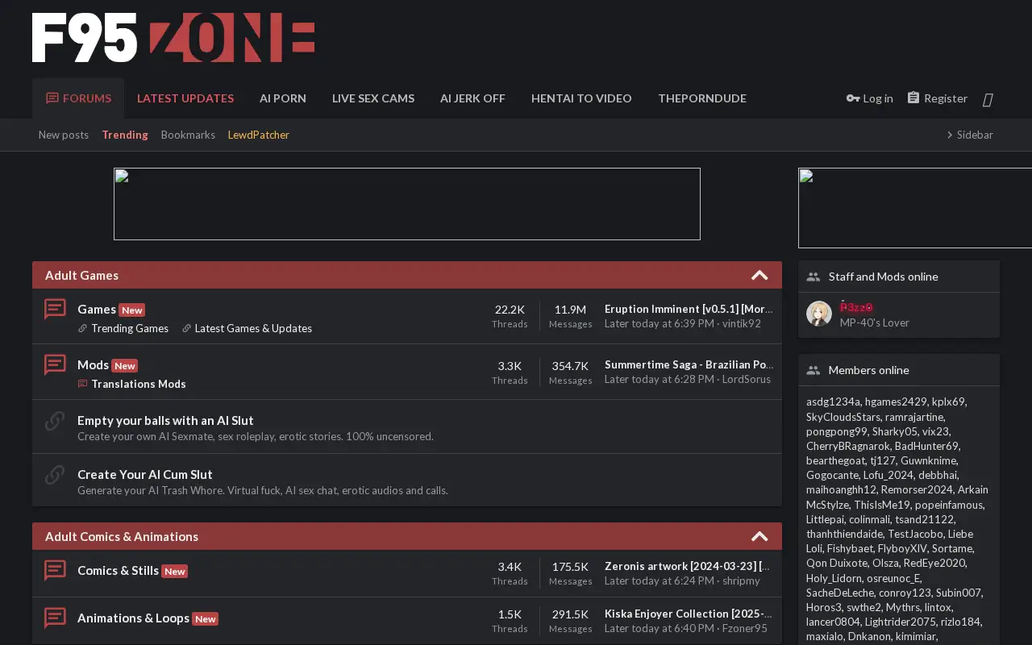
Task: Collapse the Adult Comics & Animations category
Action: pyautogui.click(x=759, y=536)
